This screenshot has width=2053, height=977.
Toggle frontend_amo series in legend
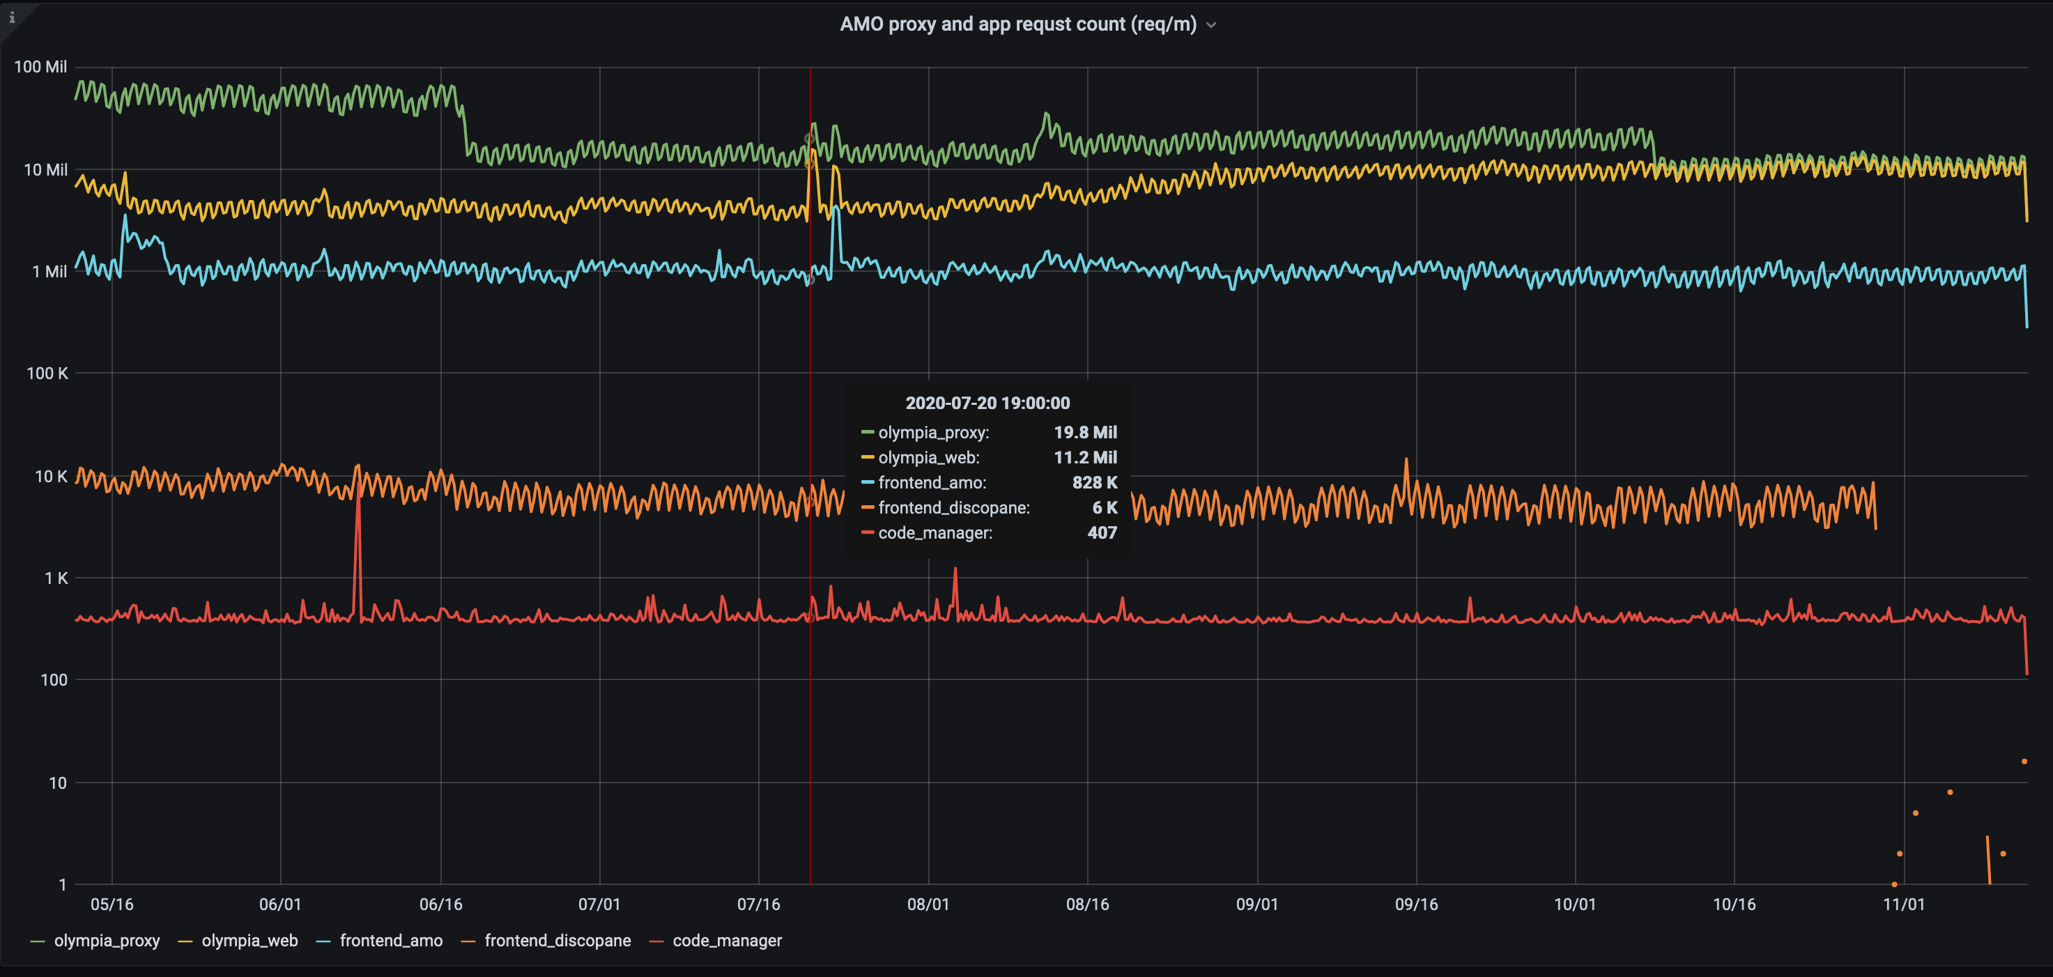pyautogui.click(x=390, y=940)
